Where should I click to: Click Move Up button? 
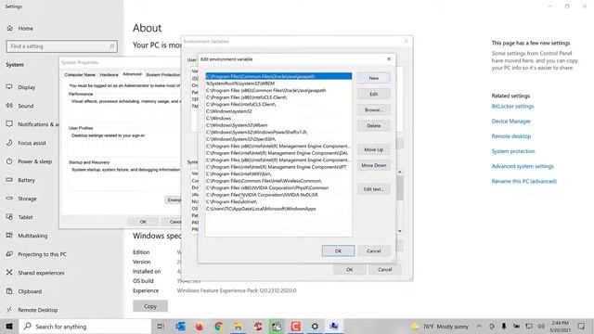[373, 149]
